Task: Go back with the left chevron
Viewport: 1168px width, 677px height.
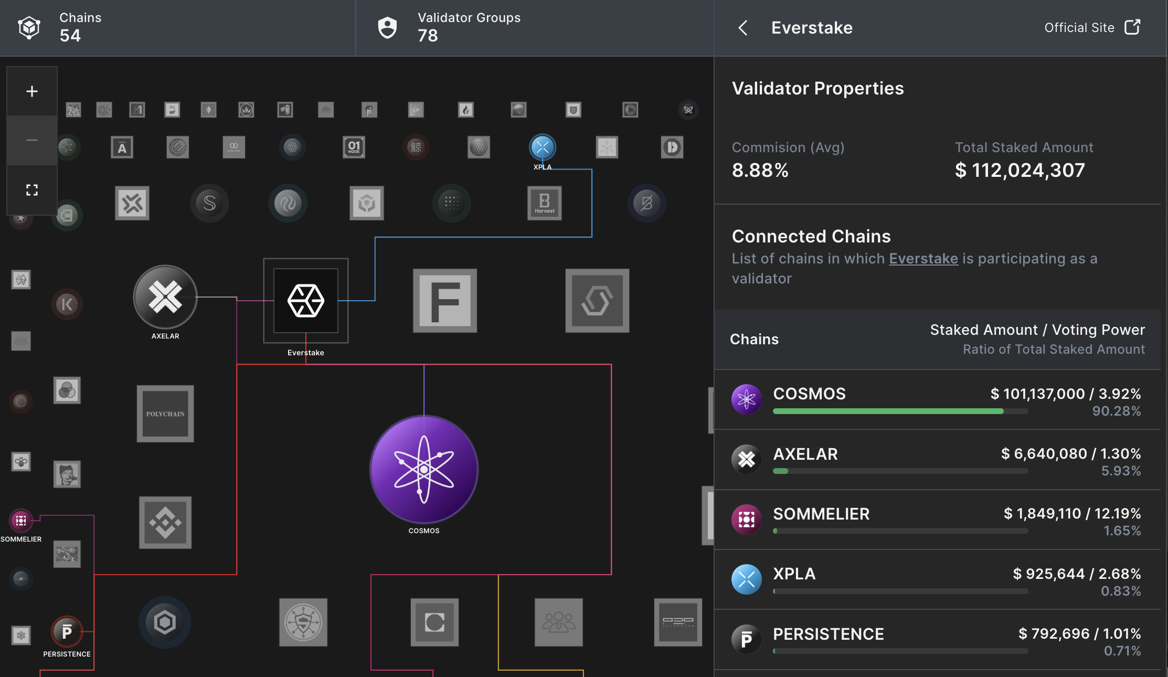Action: (x=743, y=28)
